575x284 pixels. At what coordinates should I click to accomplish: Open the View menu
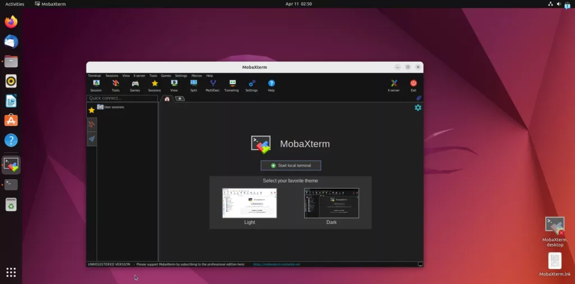tap(126, 76)
